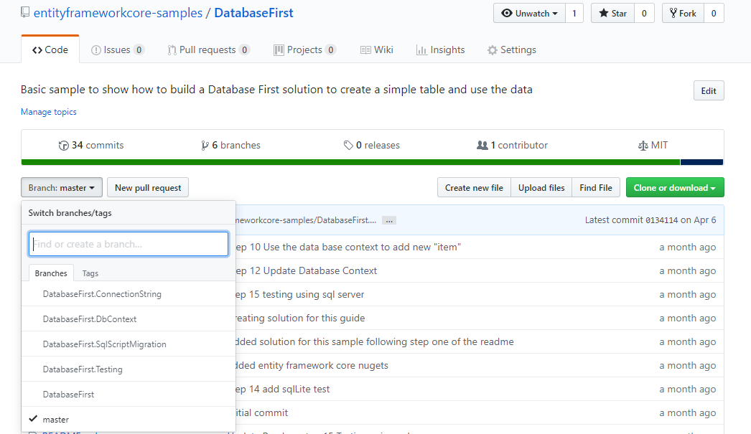Click the fork icon on Fork button
The image size is (751, 434).
click(673, 14)
